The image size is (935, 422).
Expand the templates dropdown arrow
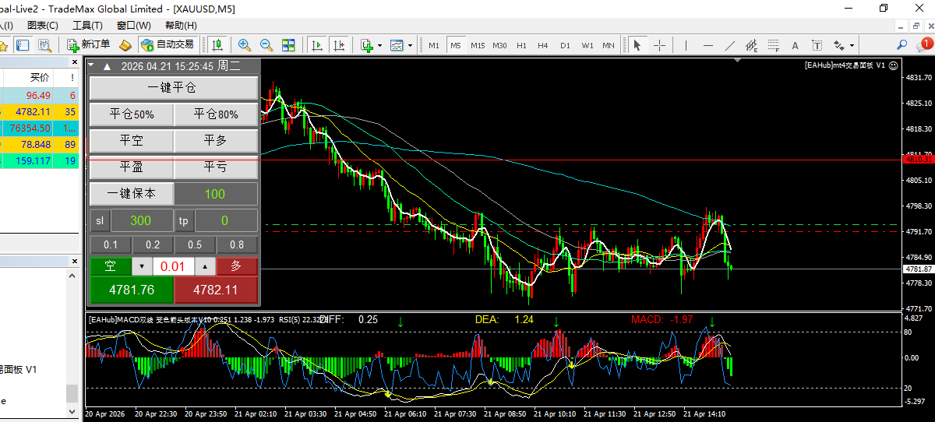(410, 45)
